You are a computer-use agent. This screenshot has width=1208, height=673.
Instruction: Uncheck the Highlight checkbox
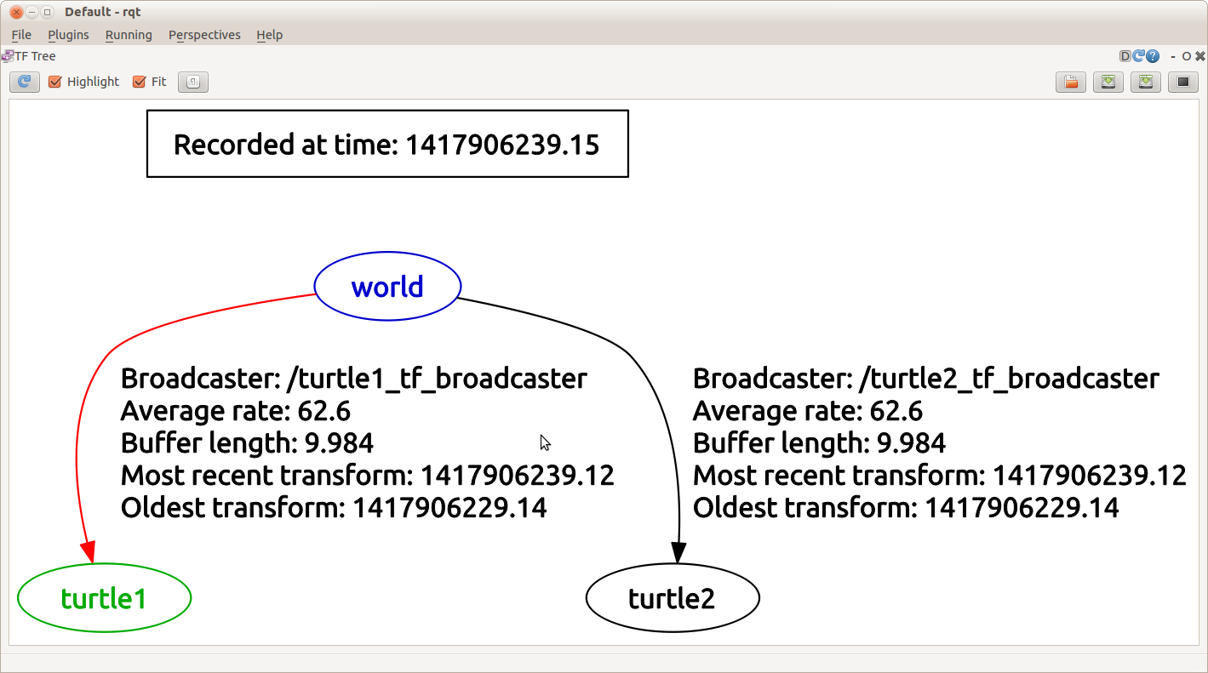[x=55, y=82]
